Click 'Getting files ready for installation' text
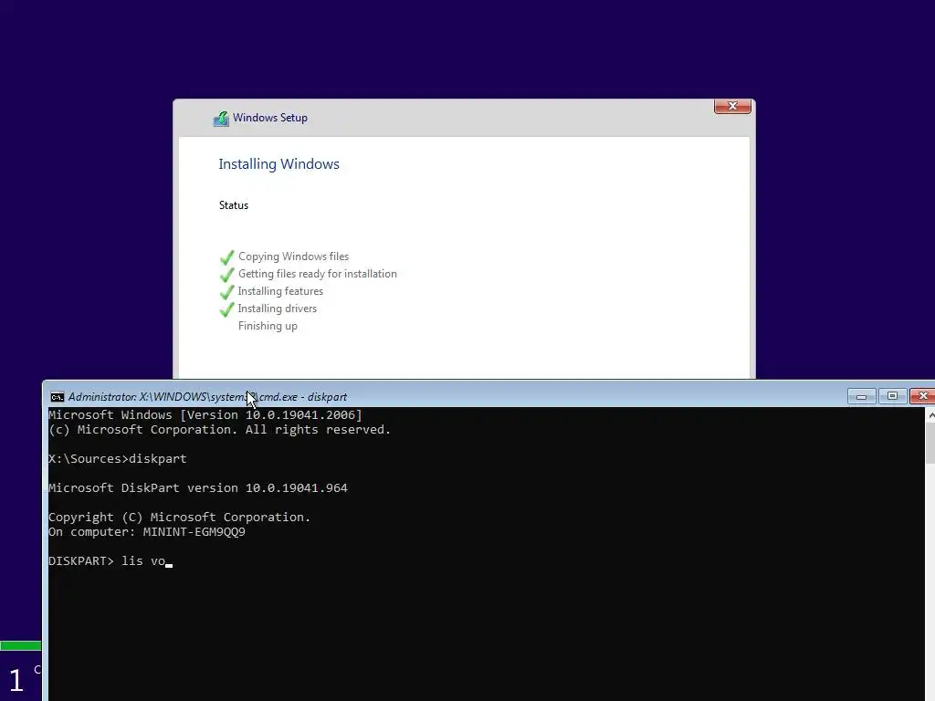Image resolution: width=935 pixels, height=701 pixels. tap(317, 274)
